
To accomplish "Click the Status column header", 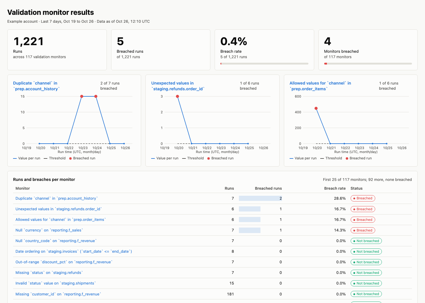I will (x=356, y=188).
